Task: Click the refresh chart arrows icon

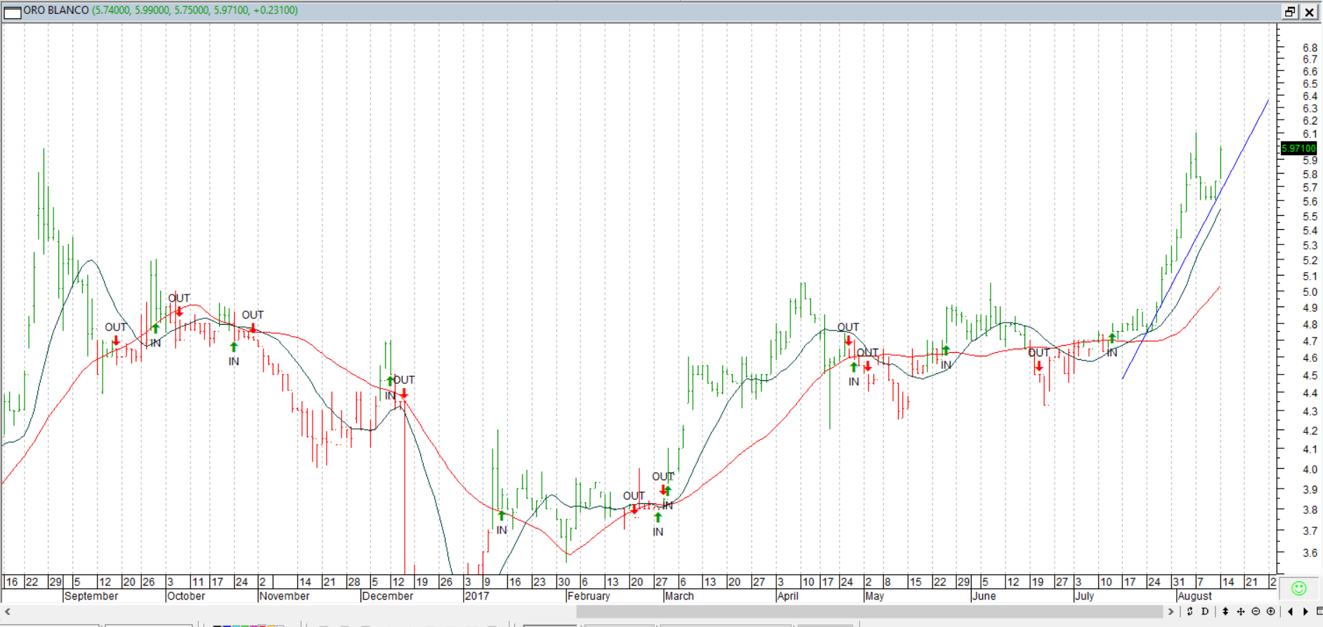Action: pos(1190,612)
